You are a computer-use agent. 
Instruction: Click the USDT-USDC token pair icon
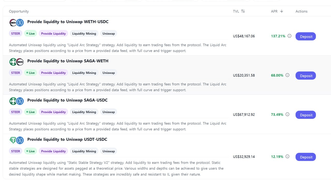pyautogui.click(x=17, y=140)
